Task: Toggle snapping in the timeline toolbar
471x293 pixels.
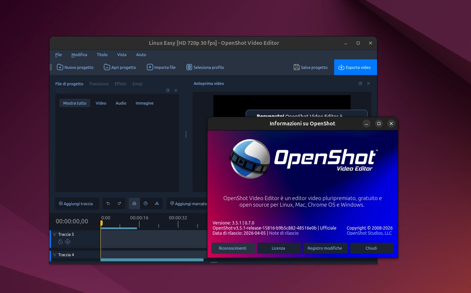Action: click(134, 203)
